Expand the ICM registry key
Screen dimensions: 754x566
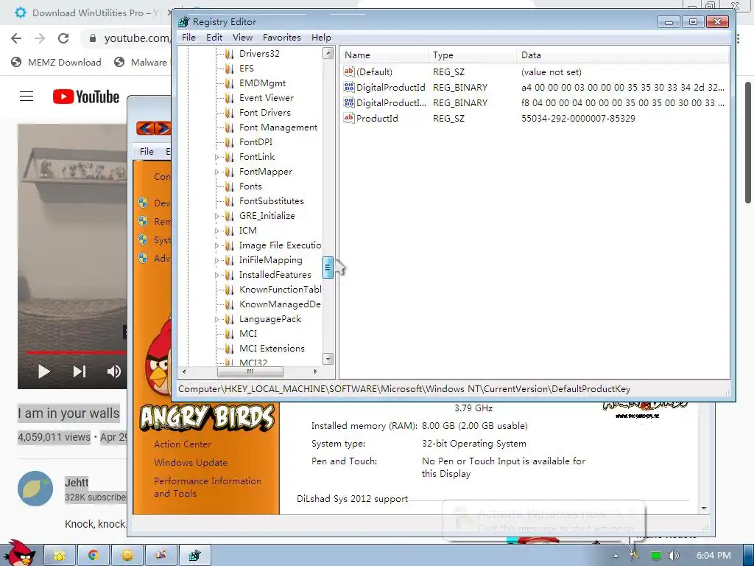coord(216,231)
